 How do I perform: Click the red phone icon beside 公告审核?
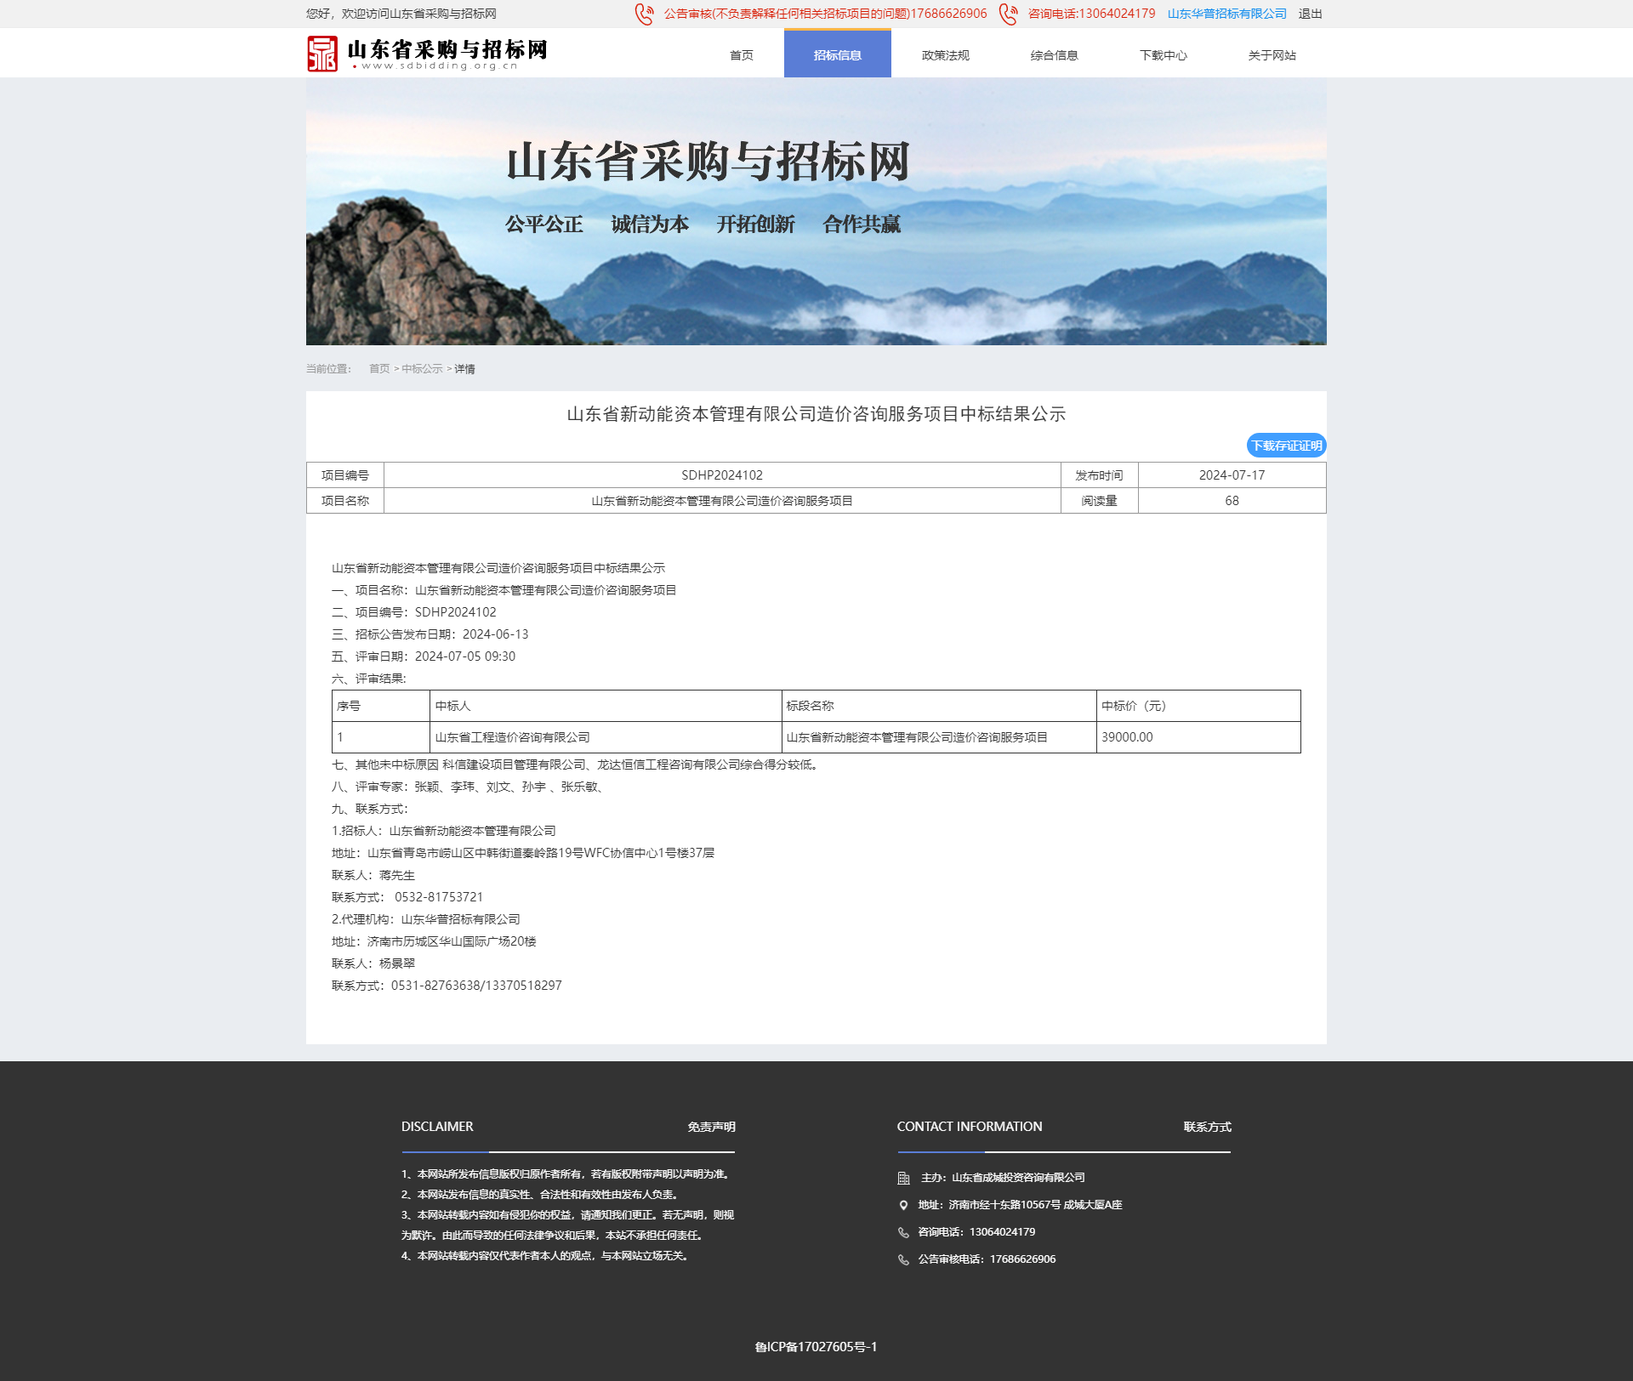642,14
